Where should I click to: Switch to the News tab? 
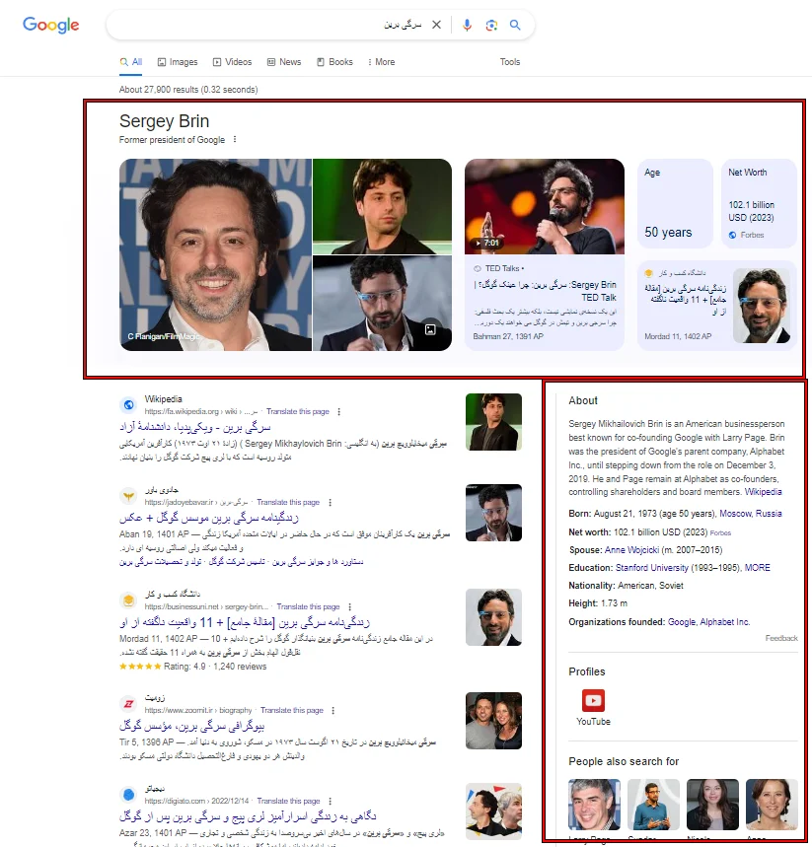(x=284, y=62)
